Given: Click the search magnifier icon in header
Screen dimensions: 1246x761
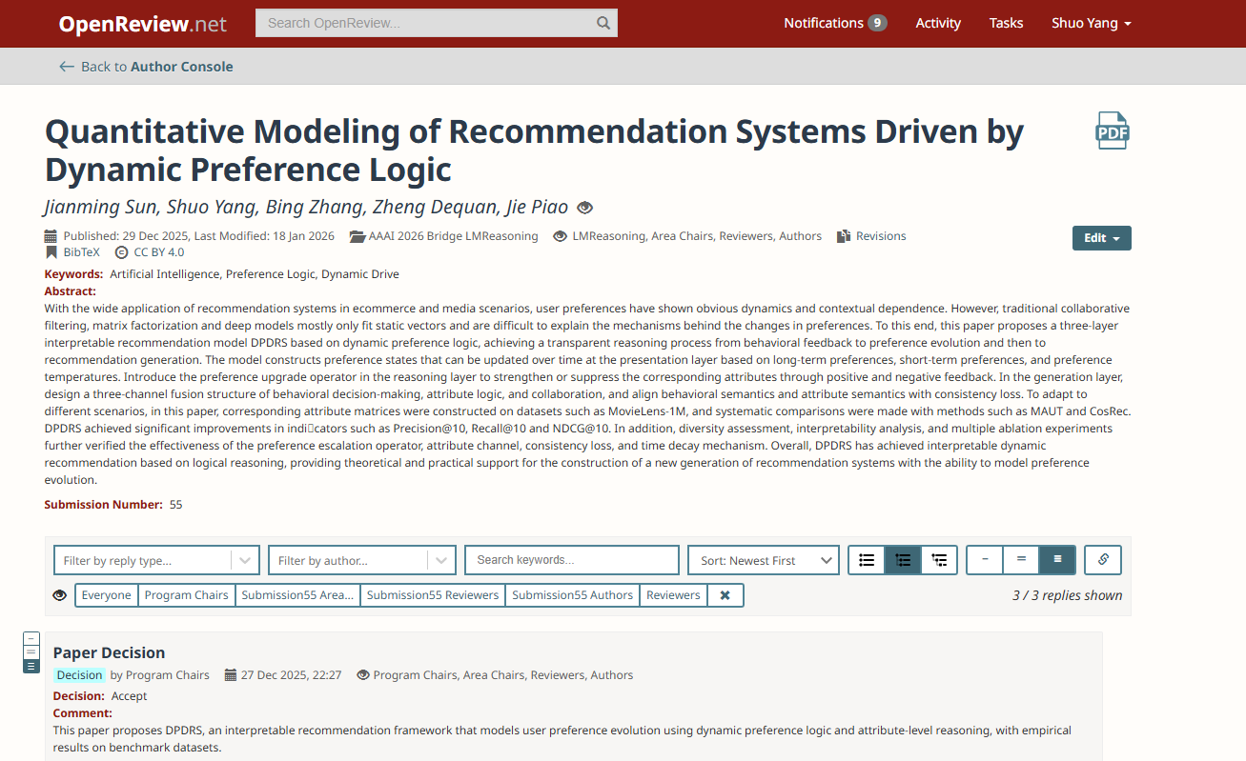Looking at the screenshot, I should [x=603, y=23].
